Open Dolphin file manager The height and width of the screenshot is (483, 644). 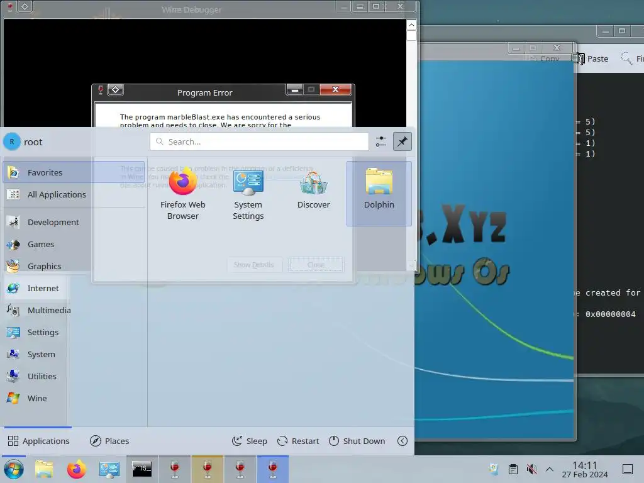pyautogui.click(x=379, y=194)
